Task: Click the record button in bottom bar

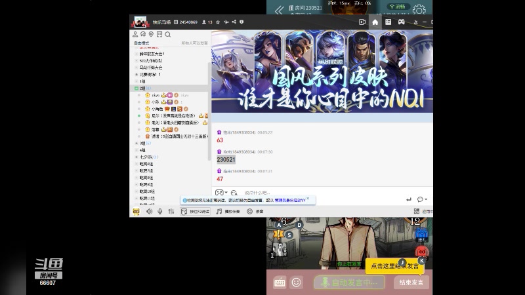Action: (255, 211)
